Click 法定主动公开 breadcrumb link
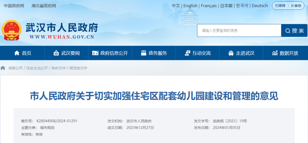The image size is (308, 143). pyautogui.click(x=37, y=68)
